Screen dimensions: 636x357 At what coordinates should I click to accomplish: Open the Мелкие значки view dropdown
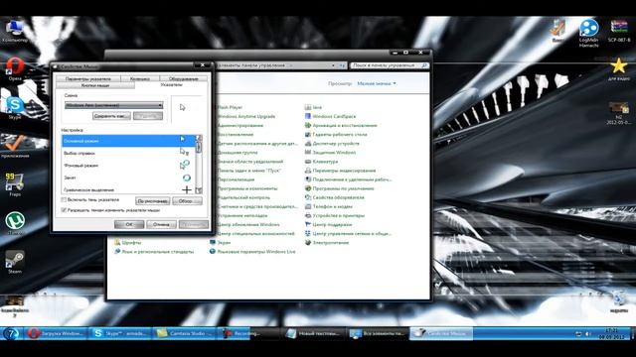pos(377,83)
